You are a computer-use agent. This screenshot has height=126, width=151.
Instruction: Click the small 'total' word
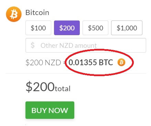tap(63, 89)
